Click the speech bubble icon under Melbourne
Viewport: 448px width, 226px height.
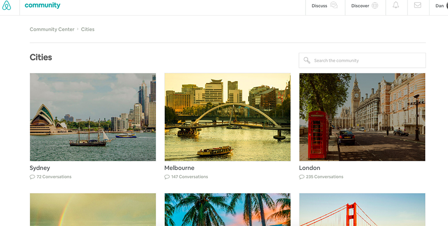(x=167, y=177)
